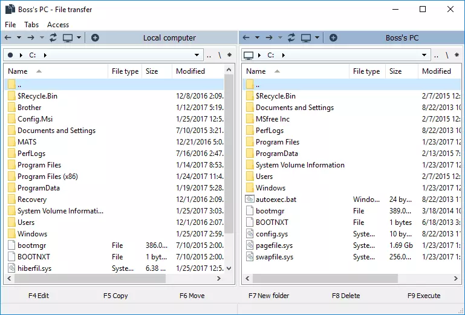This screenshot has height=315, width=465.
Task: Click the root '\' button in Boss's PC panel
Action: pos(447,56)
